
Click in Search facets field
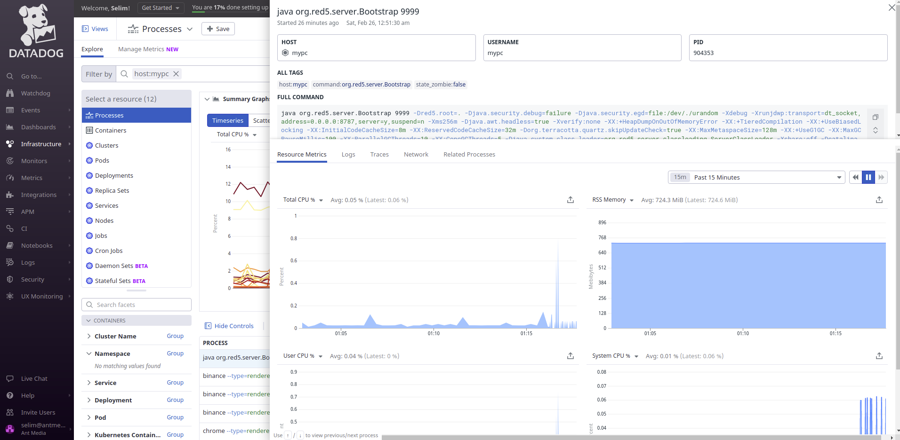(x=137, y=305)
